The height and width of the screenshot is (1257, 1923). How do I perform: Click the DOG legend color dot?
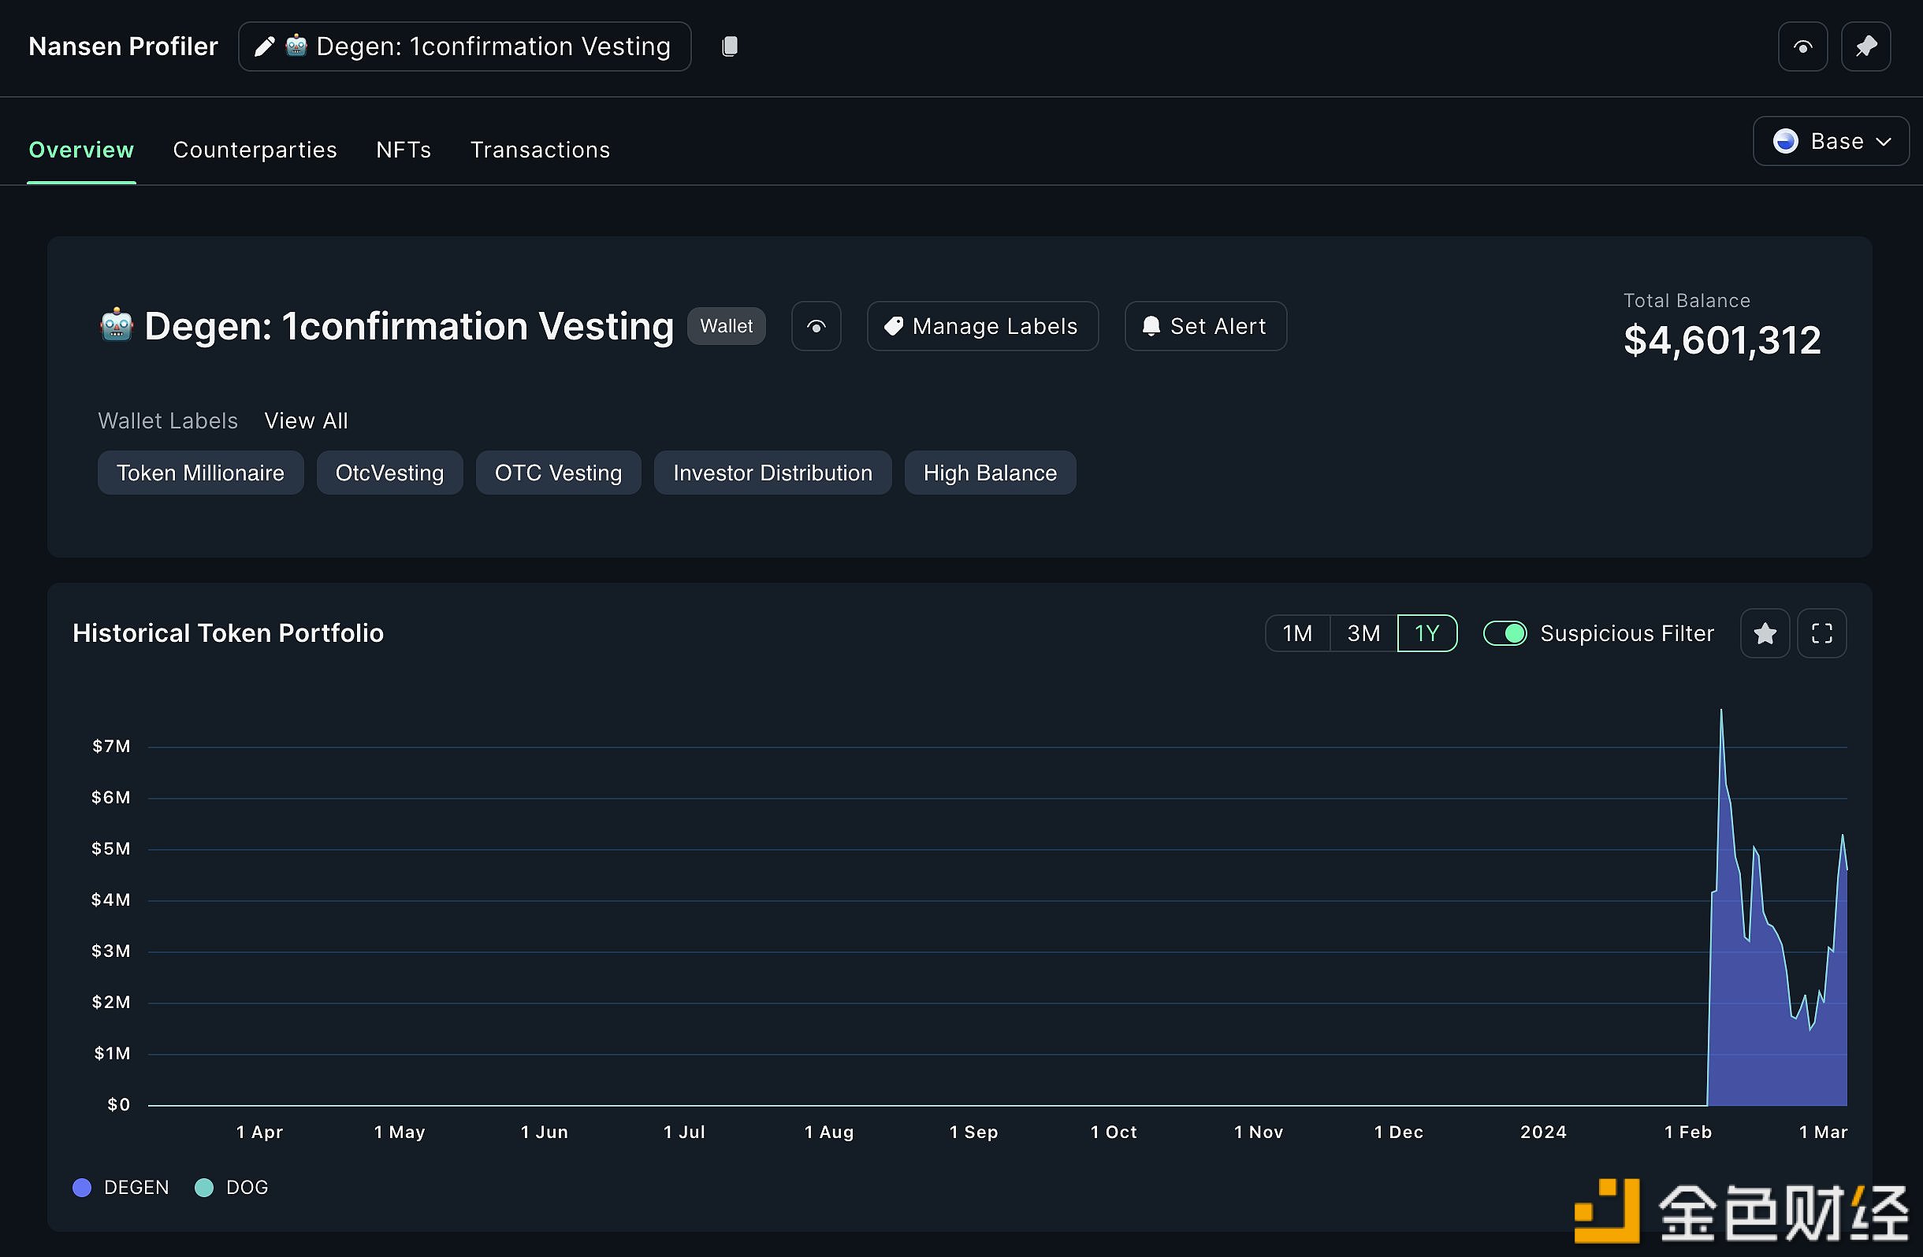pyautogui.click(x=203, y=1188)
